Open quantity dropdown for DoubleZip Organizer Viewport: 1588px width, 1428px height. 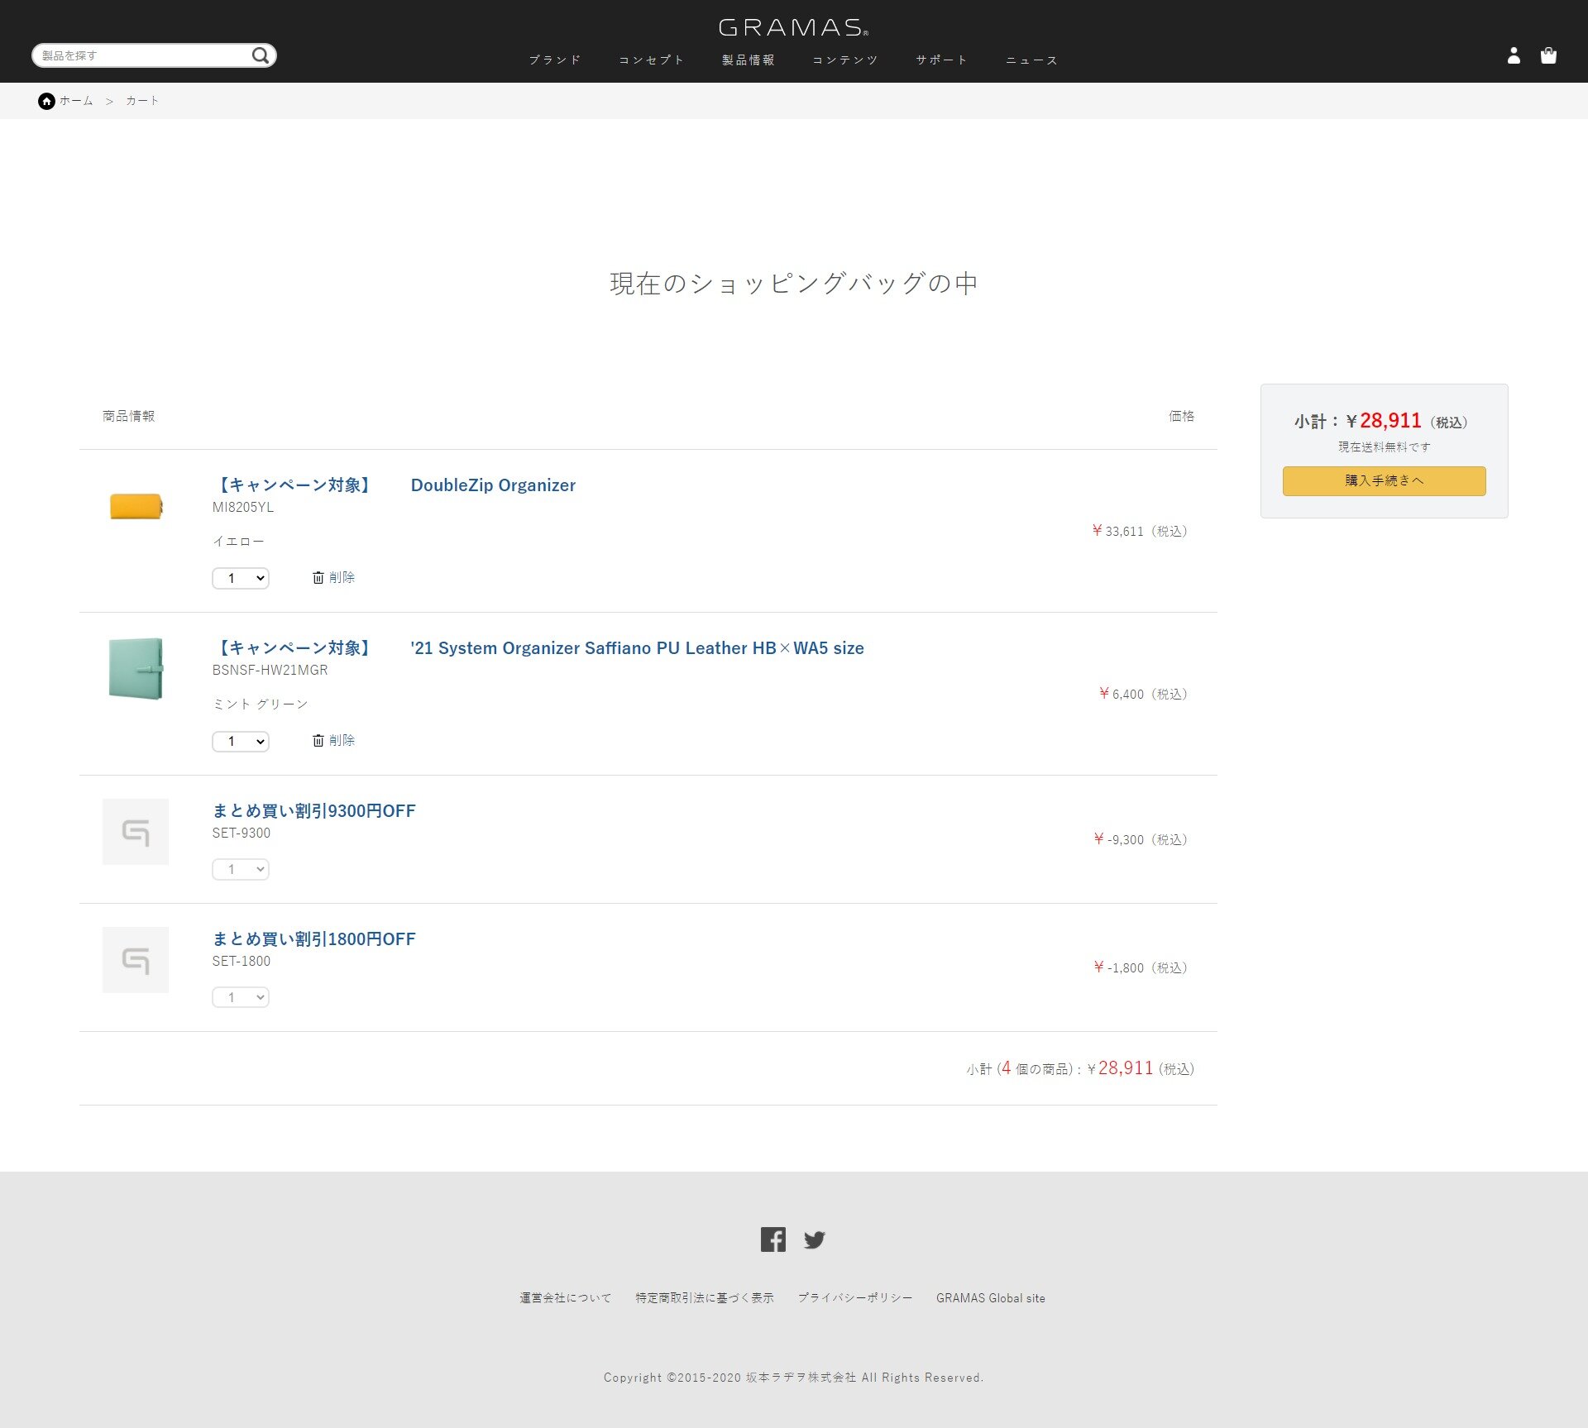click(241, 578)
